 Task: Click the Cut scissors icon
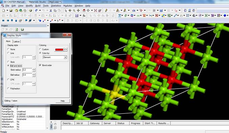(51, 10)
